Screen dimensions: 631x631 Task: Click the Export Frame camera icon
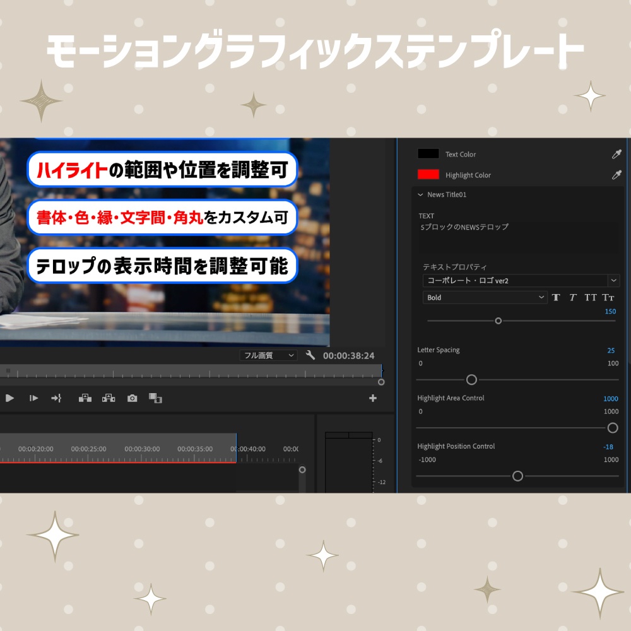tap(132, 398)
